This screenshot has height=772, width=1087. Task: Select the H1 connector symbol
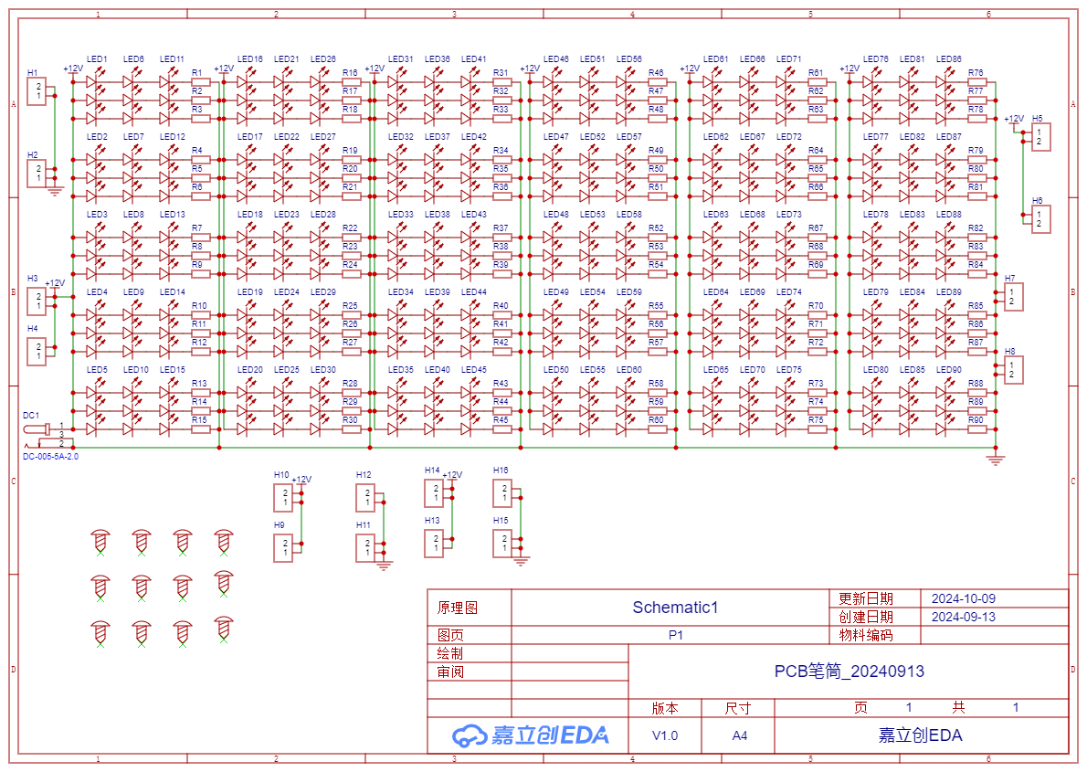pyautogui.click(x=37, y=91)
